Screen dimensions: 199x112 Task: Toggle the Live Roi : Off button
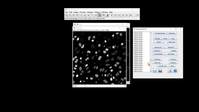[162, 66]
